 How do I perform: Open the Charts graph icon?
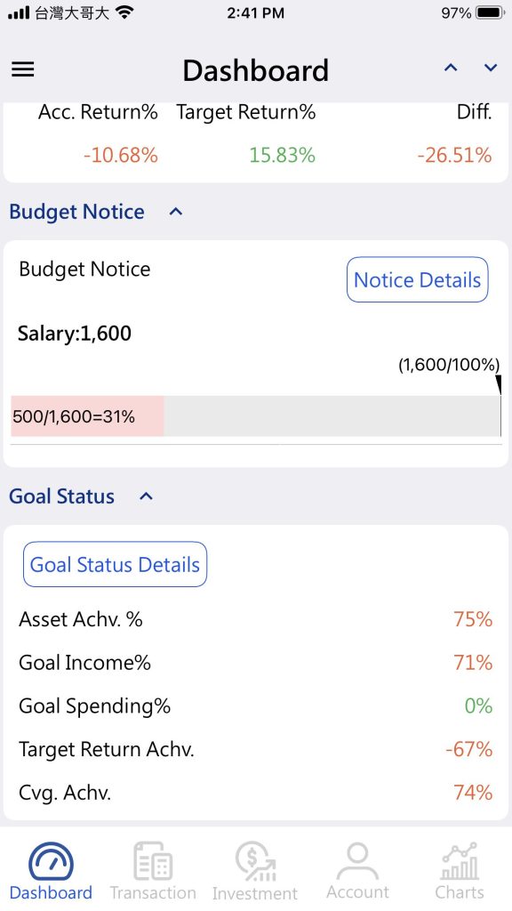pos(460,861)
